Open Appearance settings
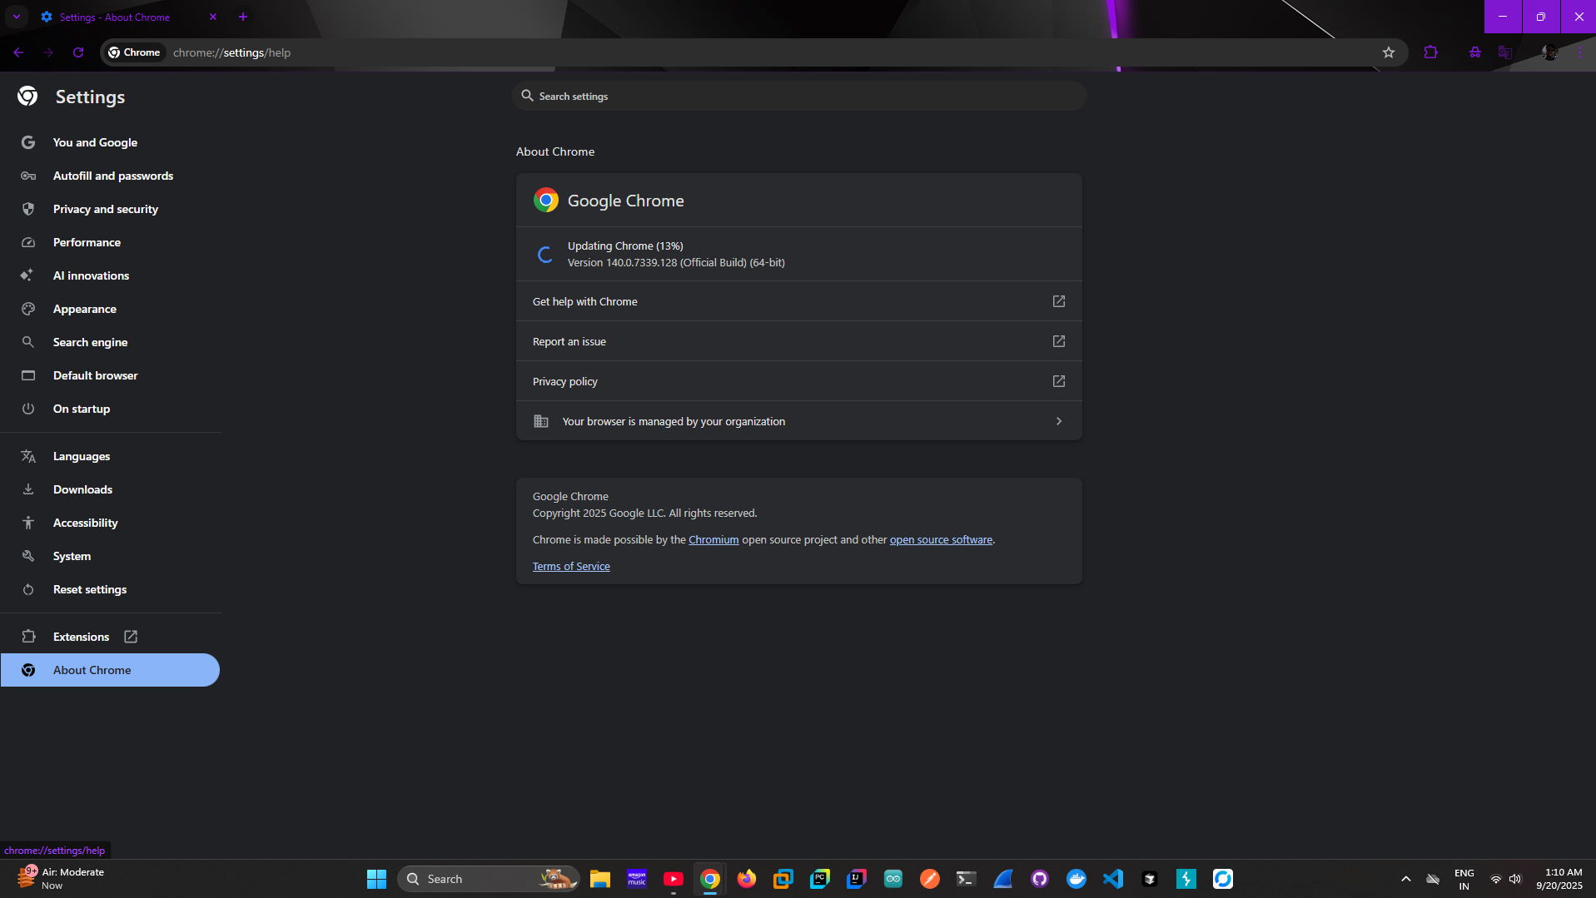Image resolution: width=1596 pixels, height=898 pixels. click(110, 309)
